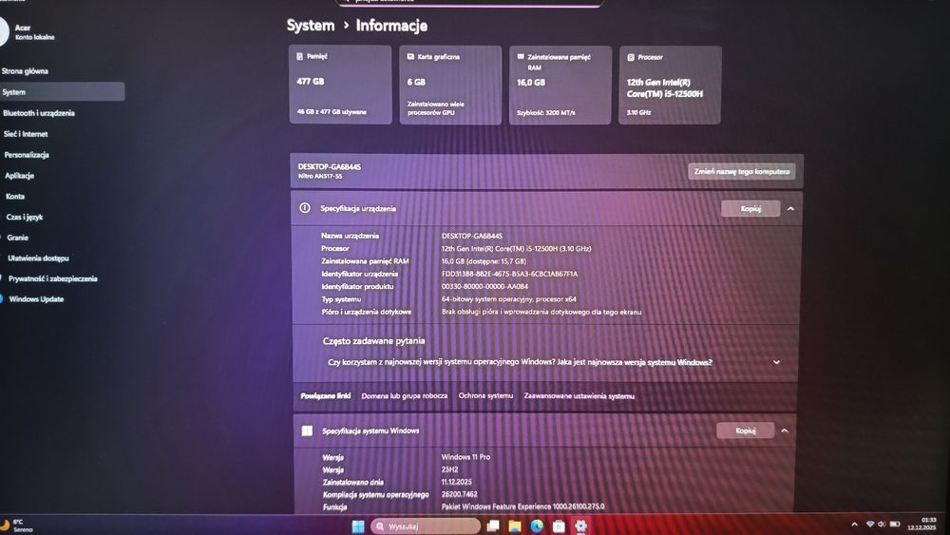Click the battery tray icon
This screenshot has width=950, height=535.
(x=895, y=525)
